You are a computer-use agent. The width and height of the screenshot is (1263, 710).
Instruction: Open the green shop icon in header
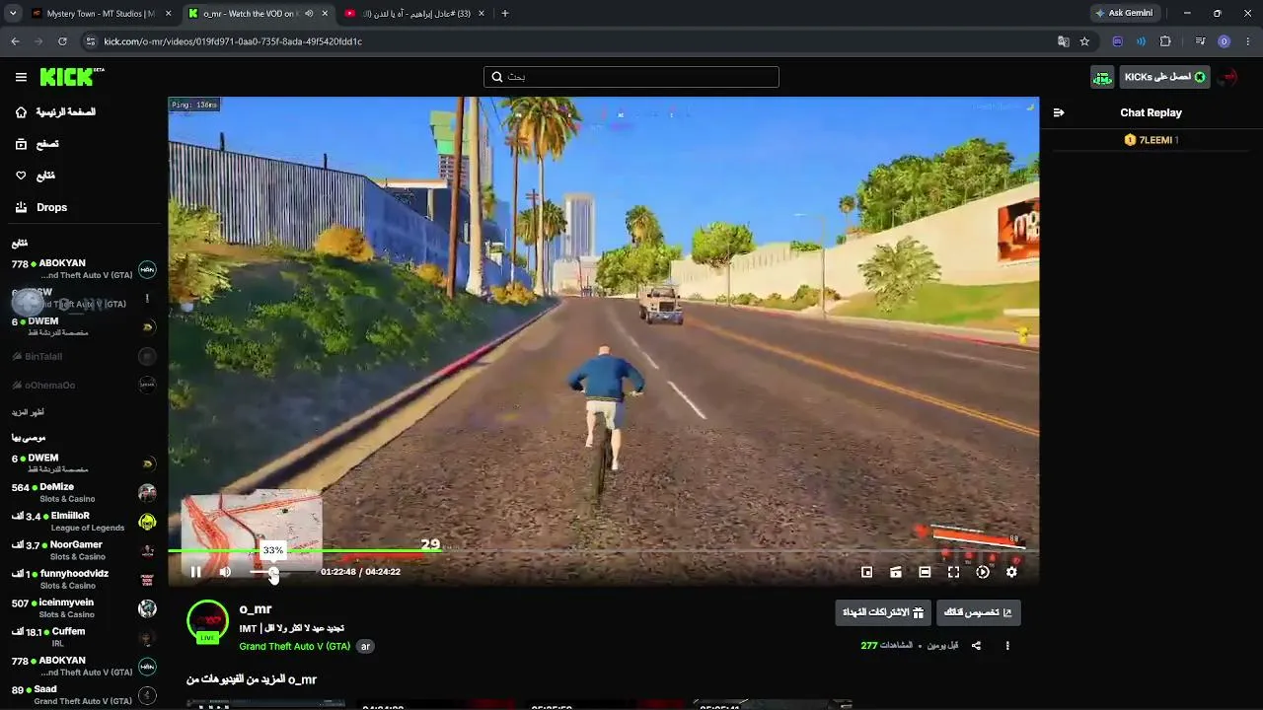(1102, 77)
